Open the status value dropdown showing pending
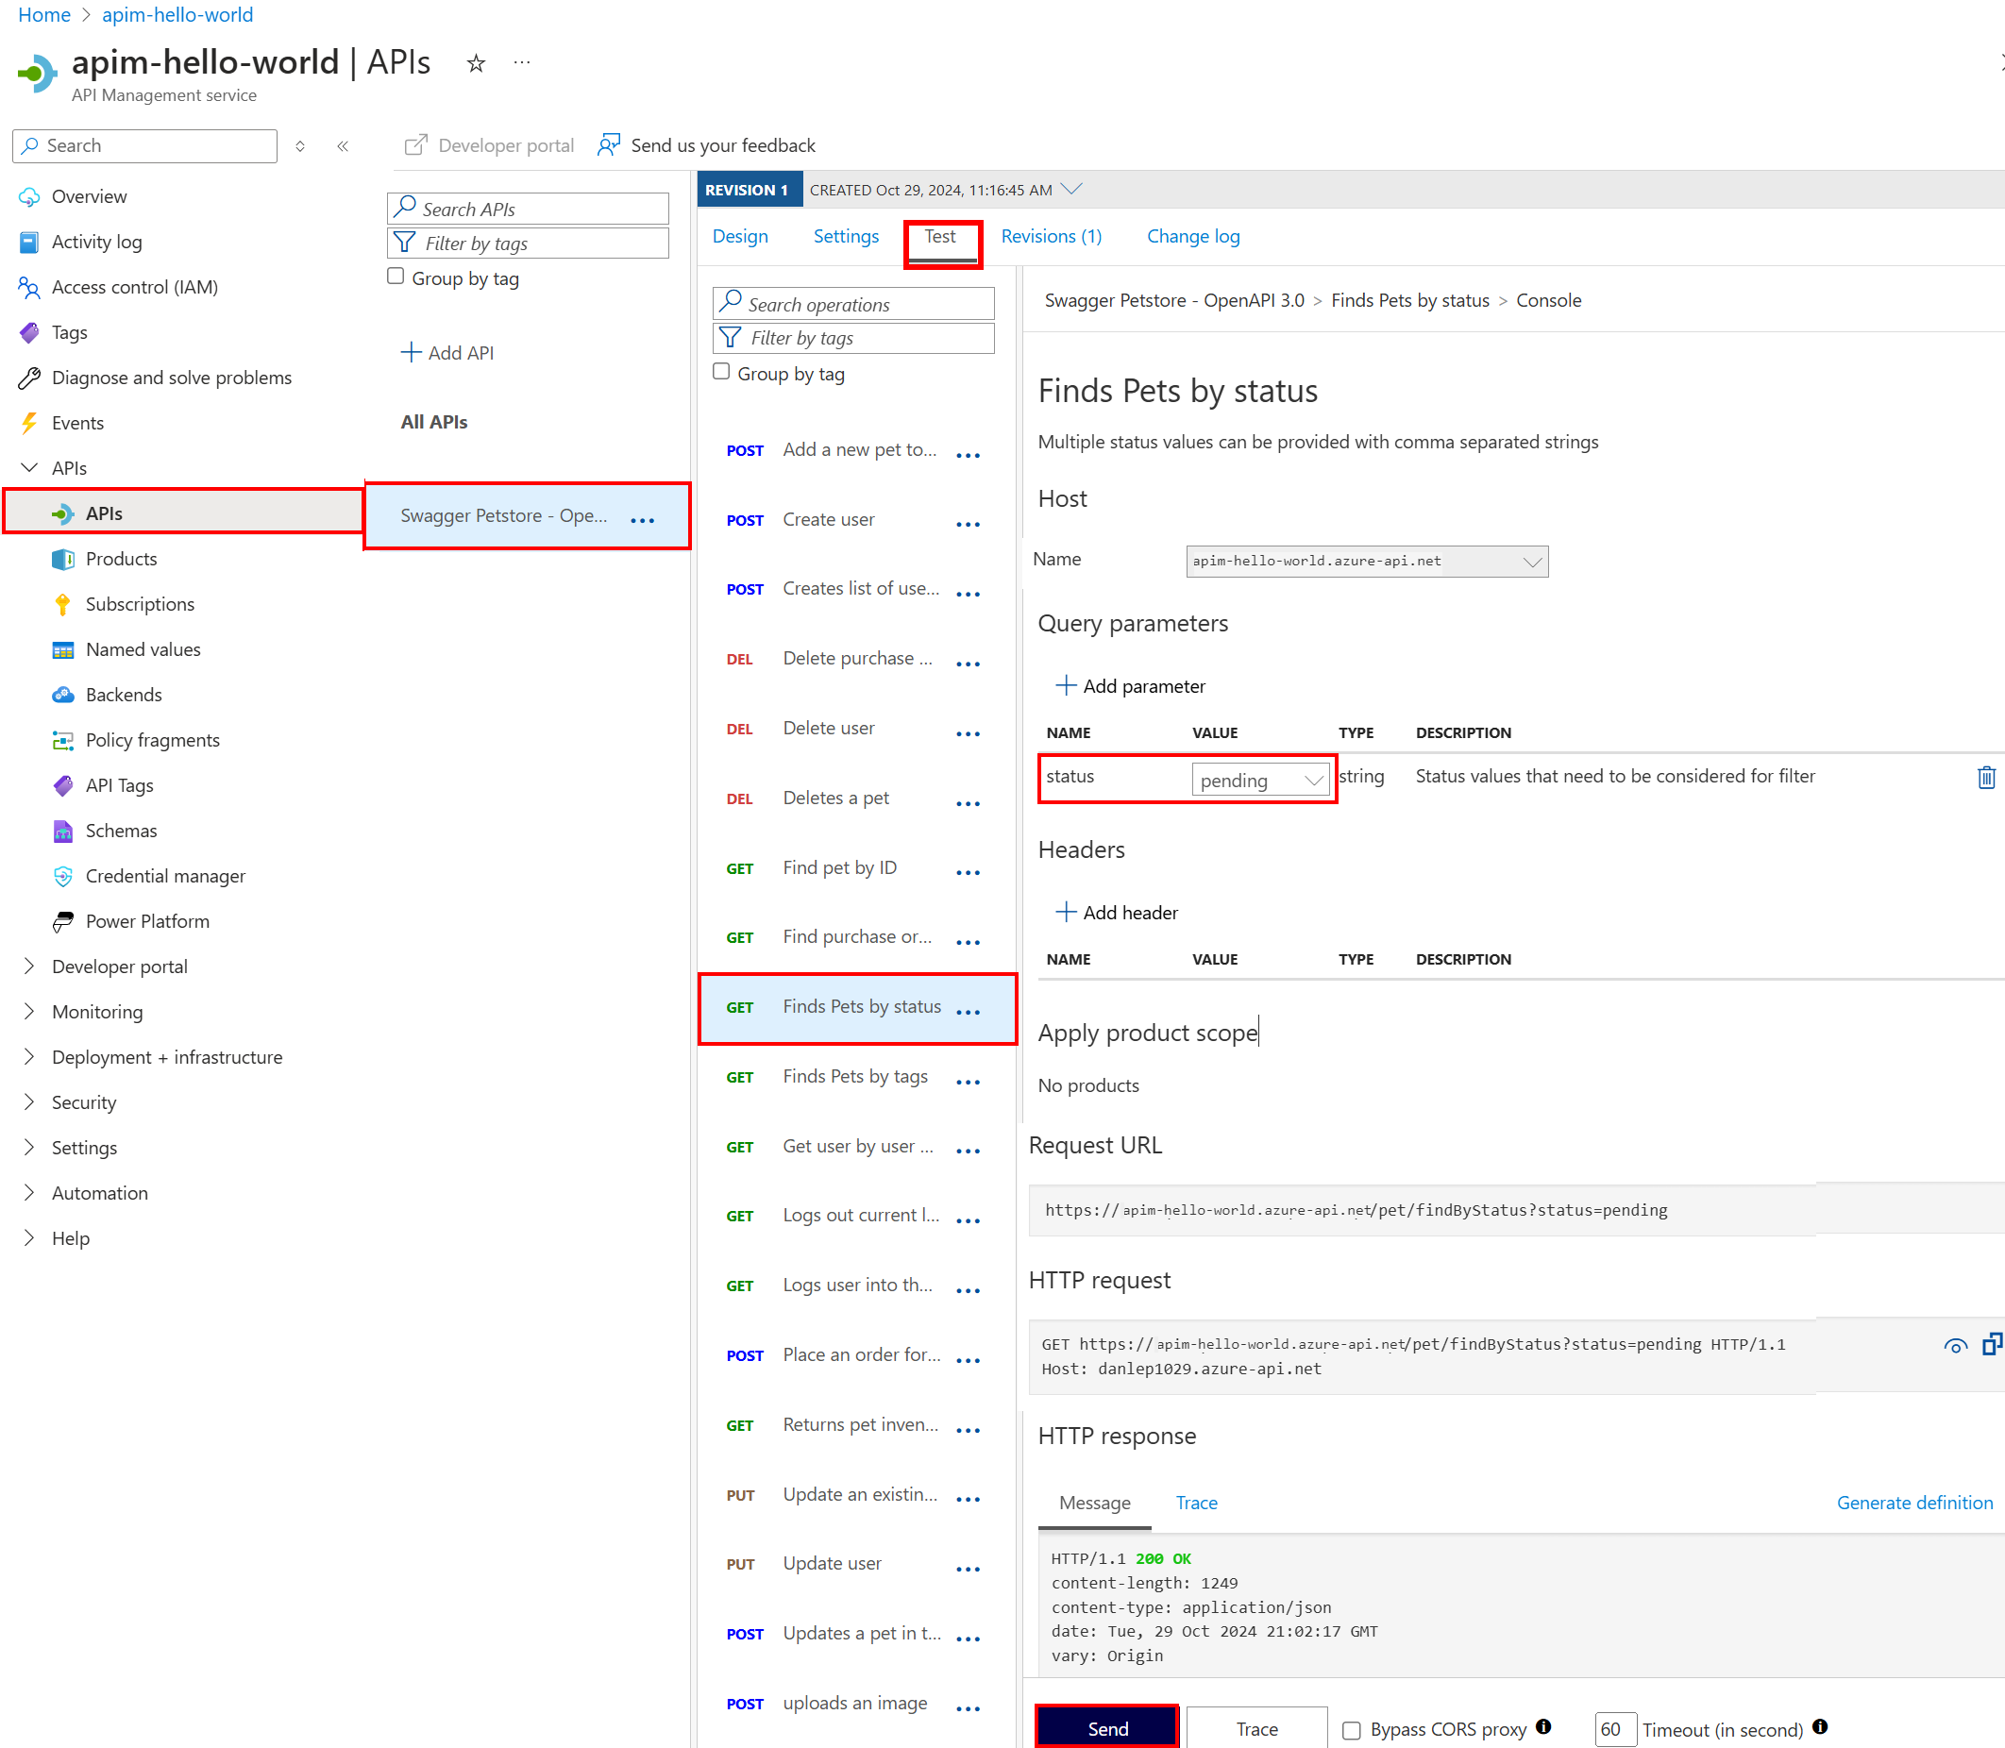Screen dimensions: 2005x1748 point(1259,781)
